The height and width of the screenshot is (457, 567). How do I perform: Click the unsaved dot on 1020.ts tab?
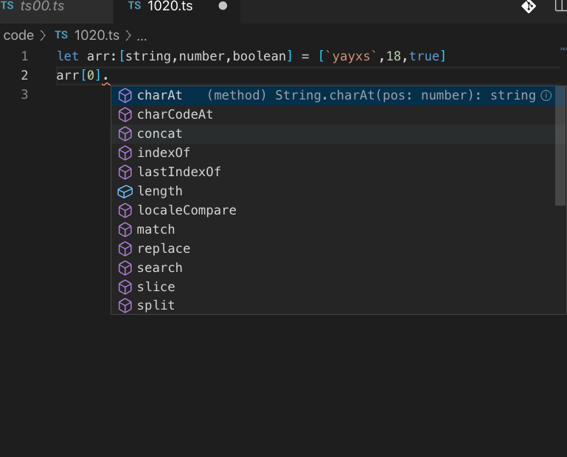pyautogui.click(x=223, y=7)
